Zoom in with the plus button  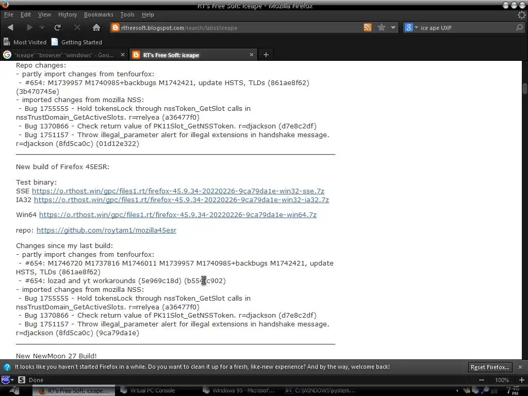pyautogui.click(x=522, y=380)
